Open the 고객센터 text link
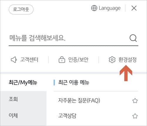147x126 pixels. click(x=29, y=59)
